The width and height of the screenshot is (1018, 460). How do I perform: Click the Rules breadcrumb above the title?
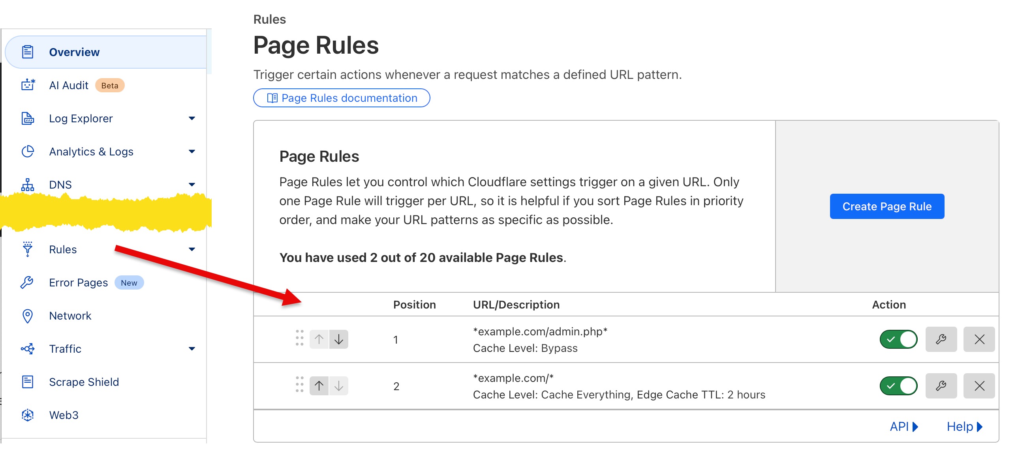[x=270, y=19]
